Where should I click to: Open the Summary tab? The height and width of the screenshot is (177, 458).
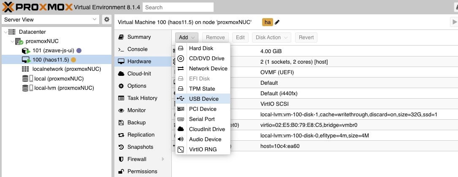click(143, 37)
